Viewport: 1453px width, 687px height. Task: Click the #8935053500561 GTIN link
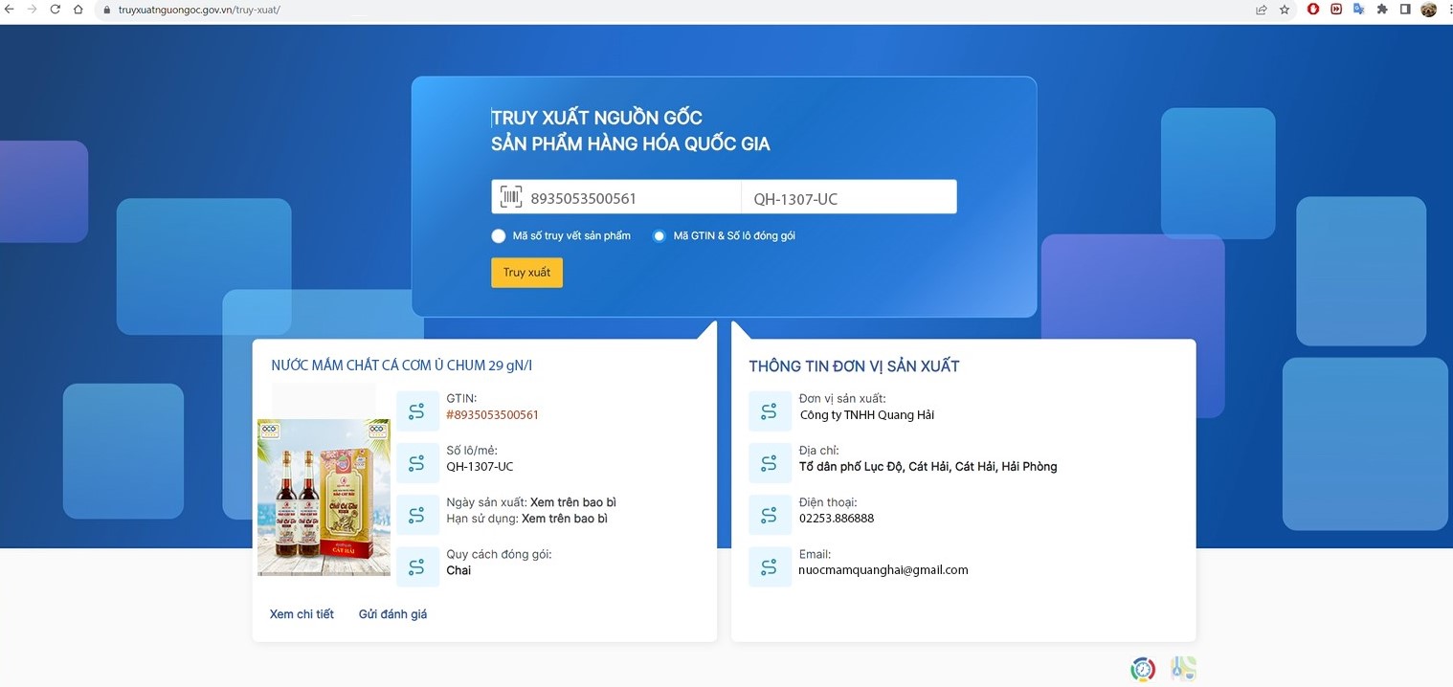click(x=492, y=415)
